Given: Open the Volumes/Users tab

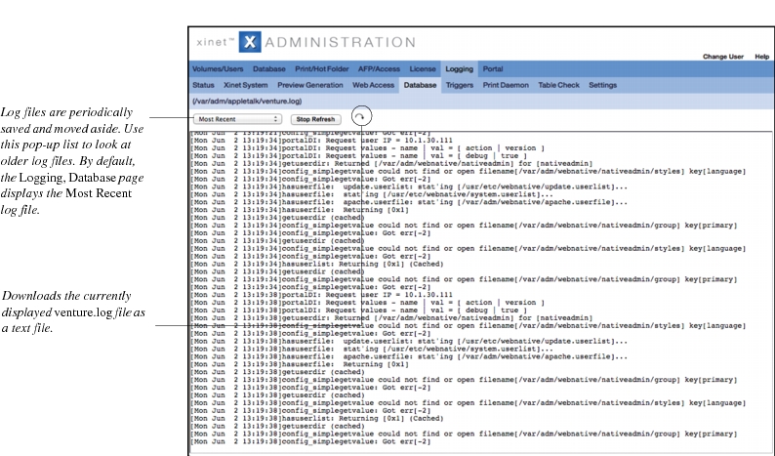Looking at the screenshot, I should click(218, 69).
